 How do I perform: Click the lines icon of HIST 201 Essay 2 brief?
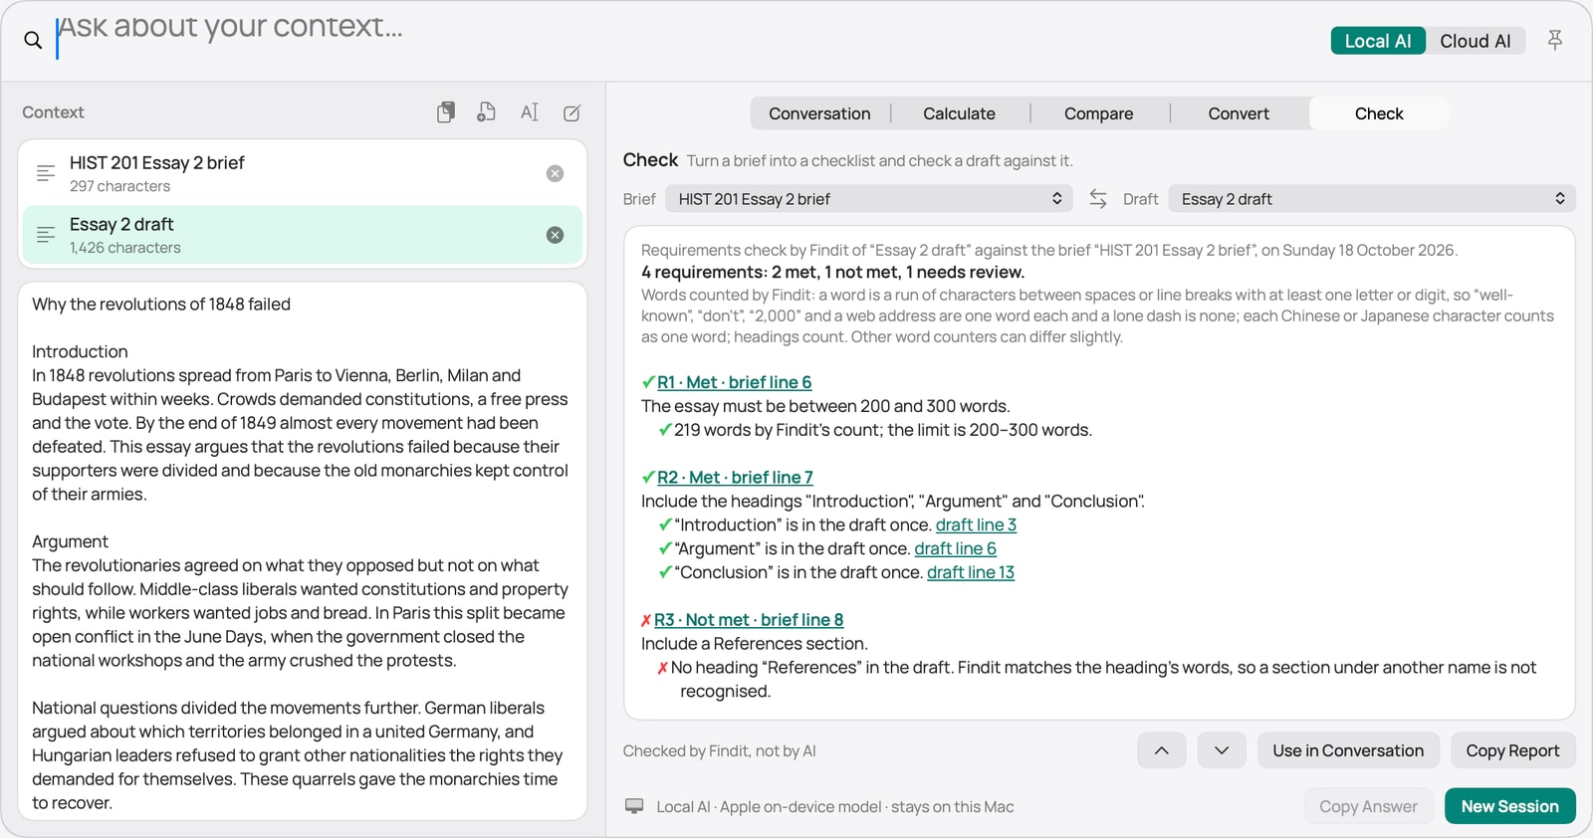(x=46, y=173)
